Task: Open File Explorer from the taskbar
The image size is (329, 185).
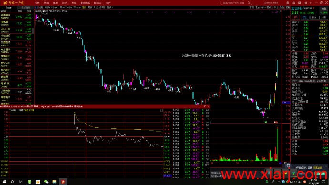Action: point(54,182)
